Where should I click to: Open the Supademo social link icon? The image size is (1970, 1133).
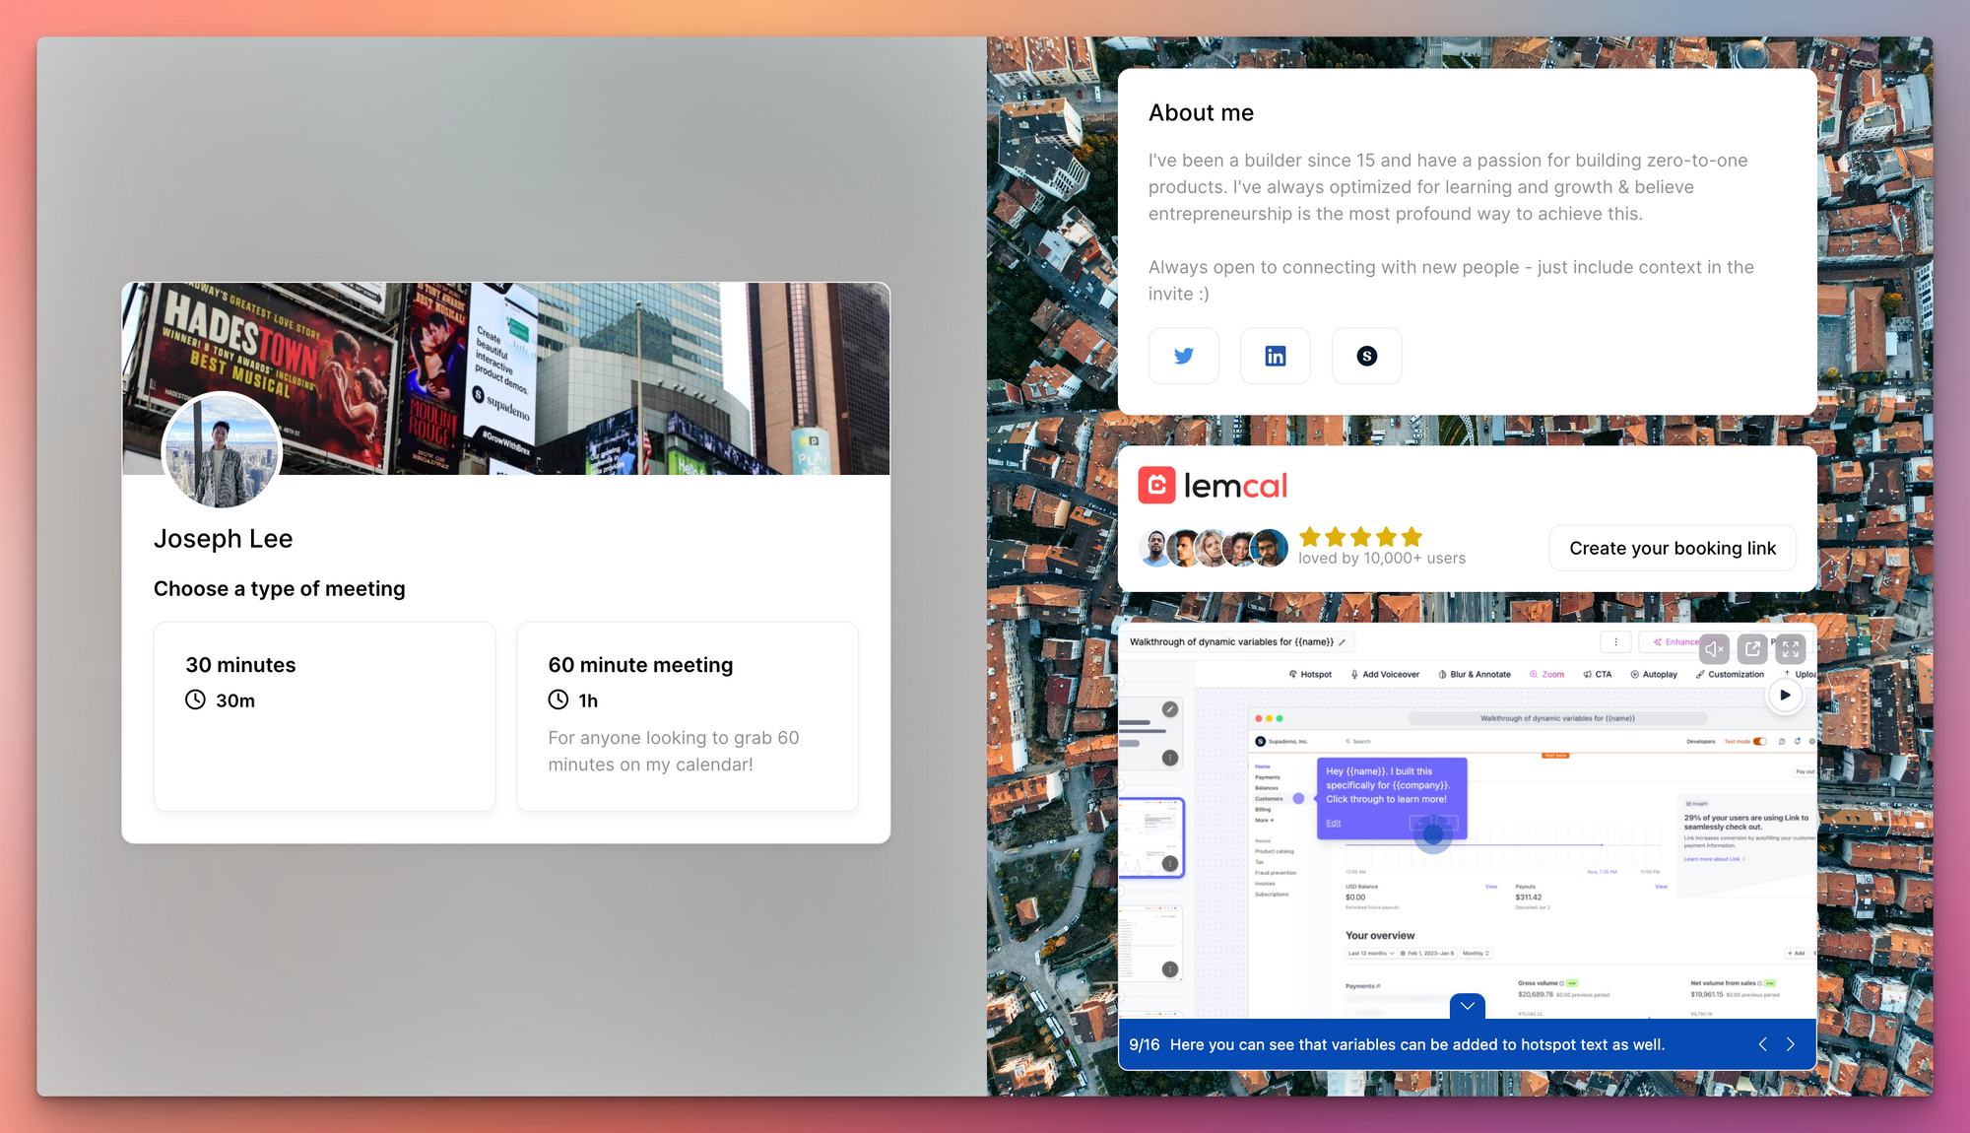tap(1367, 356)
